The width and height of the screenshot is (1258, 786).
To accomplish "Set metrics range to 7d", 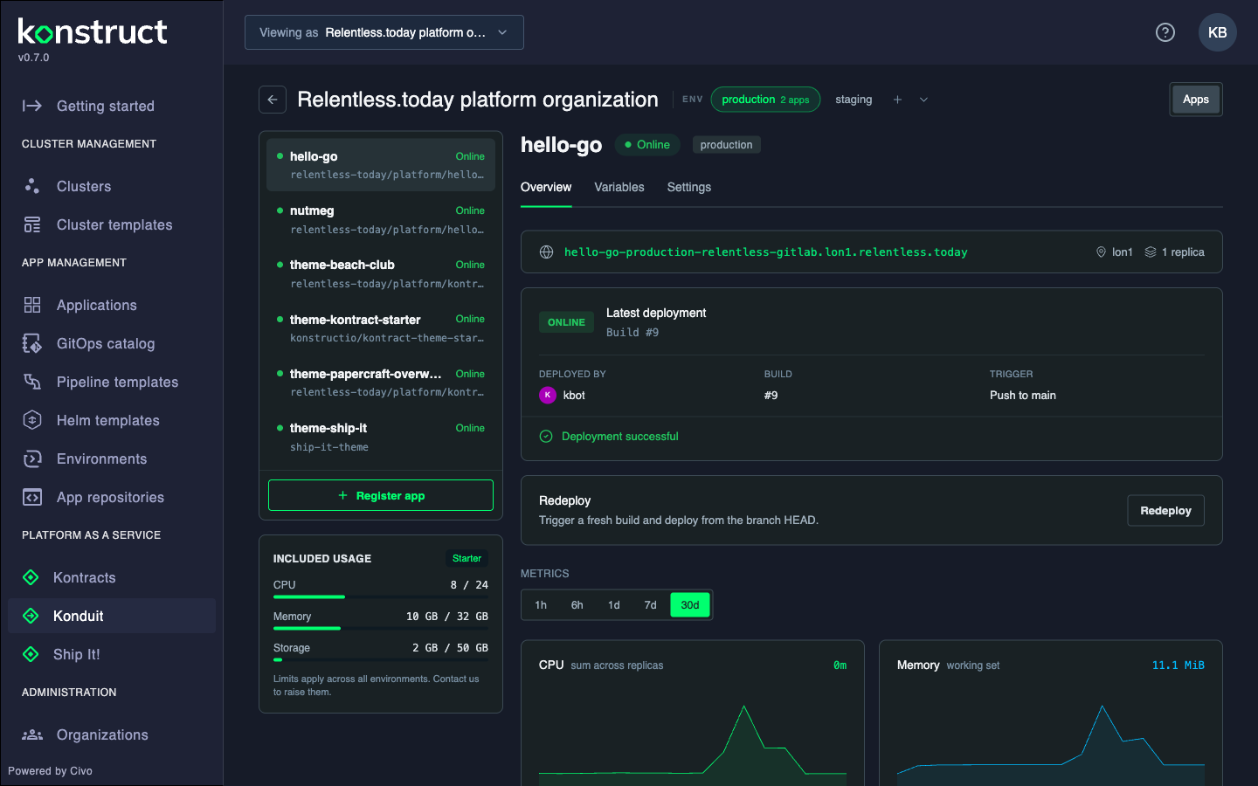I will click(x=651, y=605).
